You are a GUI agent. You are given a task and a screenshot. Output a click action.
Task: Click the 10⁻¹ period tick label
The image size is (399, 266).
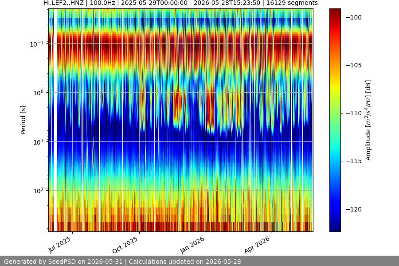click(x=36, y=44)
